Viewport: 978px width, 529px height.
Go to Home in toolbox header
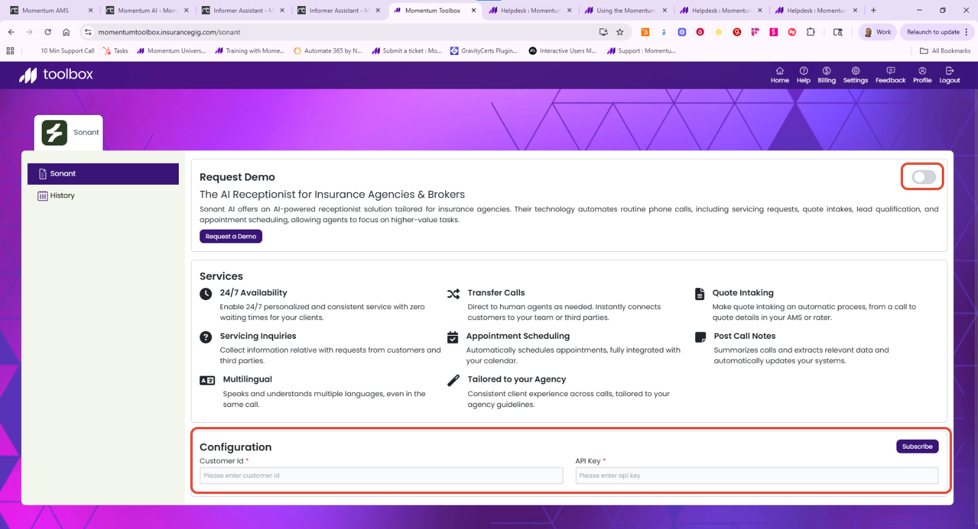point(780,75)
